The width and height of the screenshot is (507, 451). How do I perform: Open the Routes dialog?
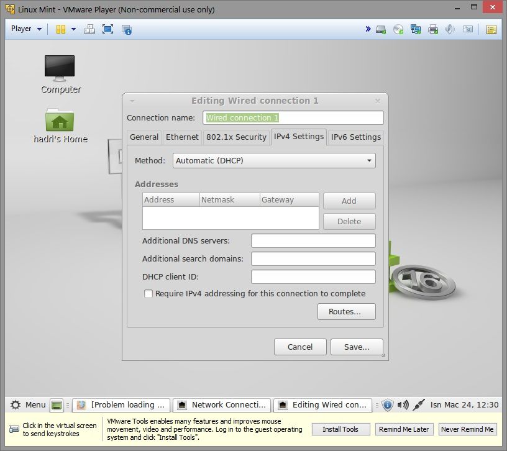pos(347,312)
